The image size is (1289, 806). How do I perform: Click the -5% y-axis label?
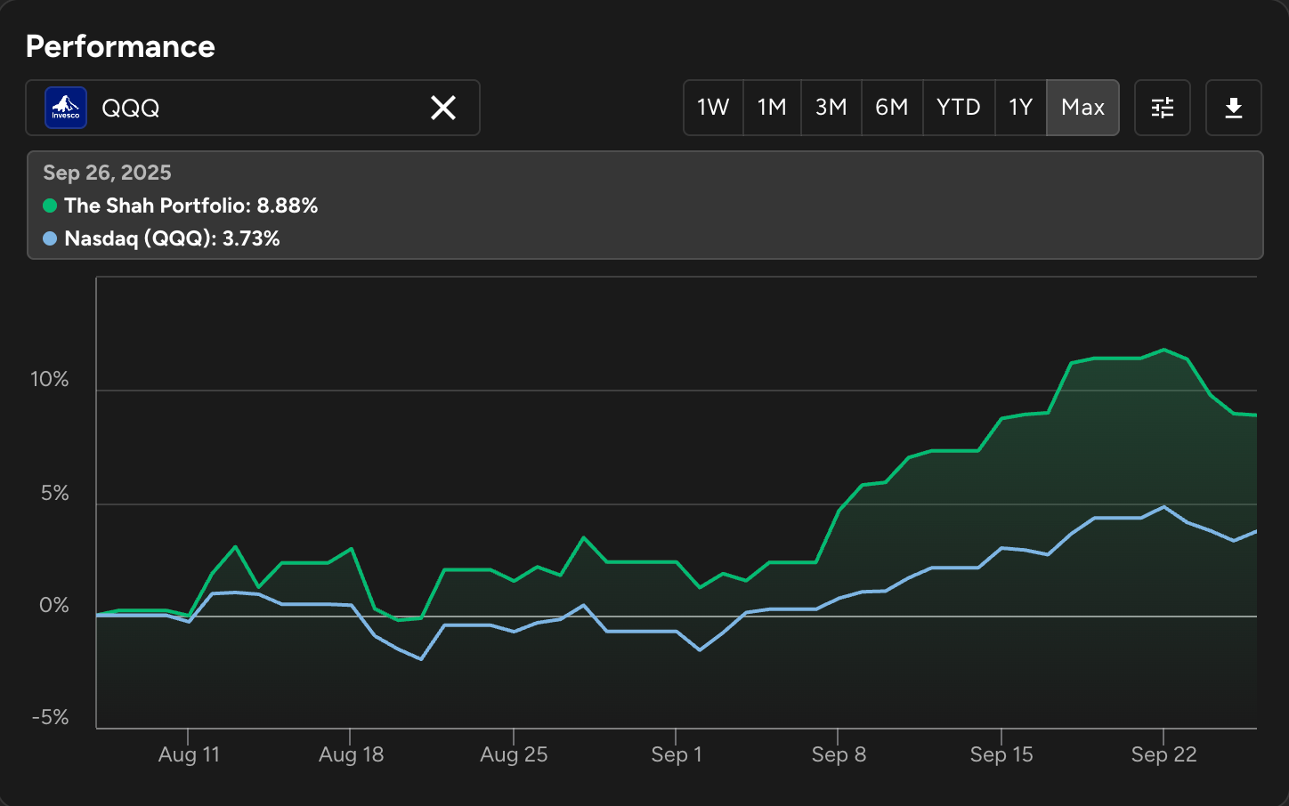(50, 717)
